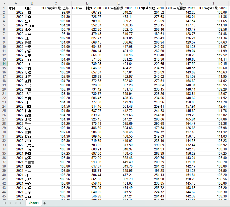
Task: Click the next sheet arrow
Action: point(16,203)
